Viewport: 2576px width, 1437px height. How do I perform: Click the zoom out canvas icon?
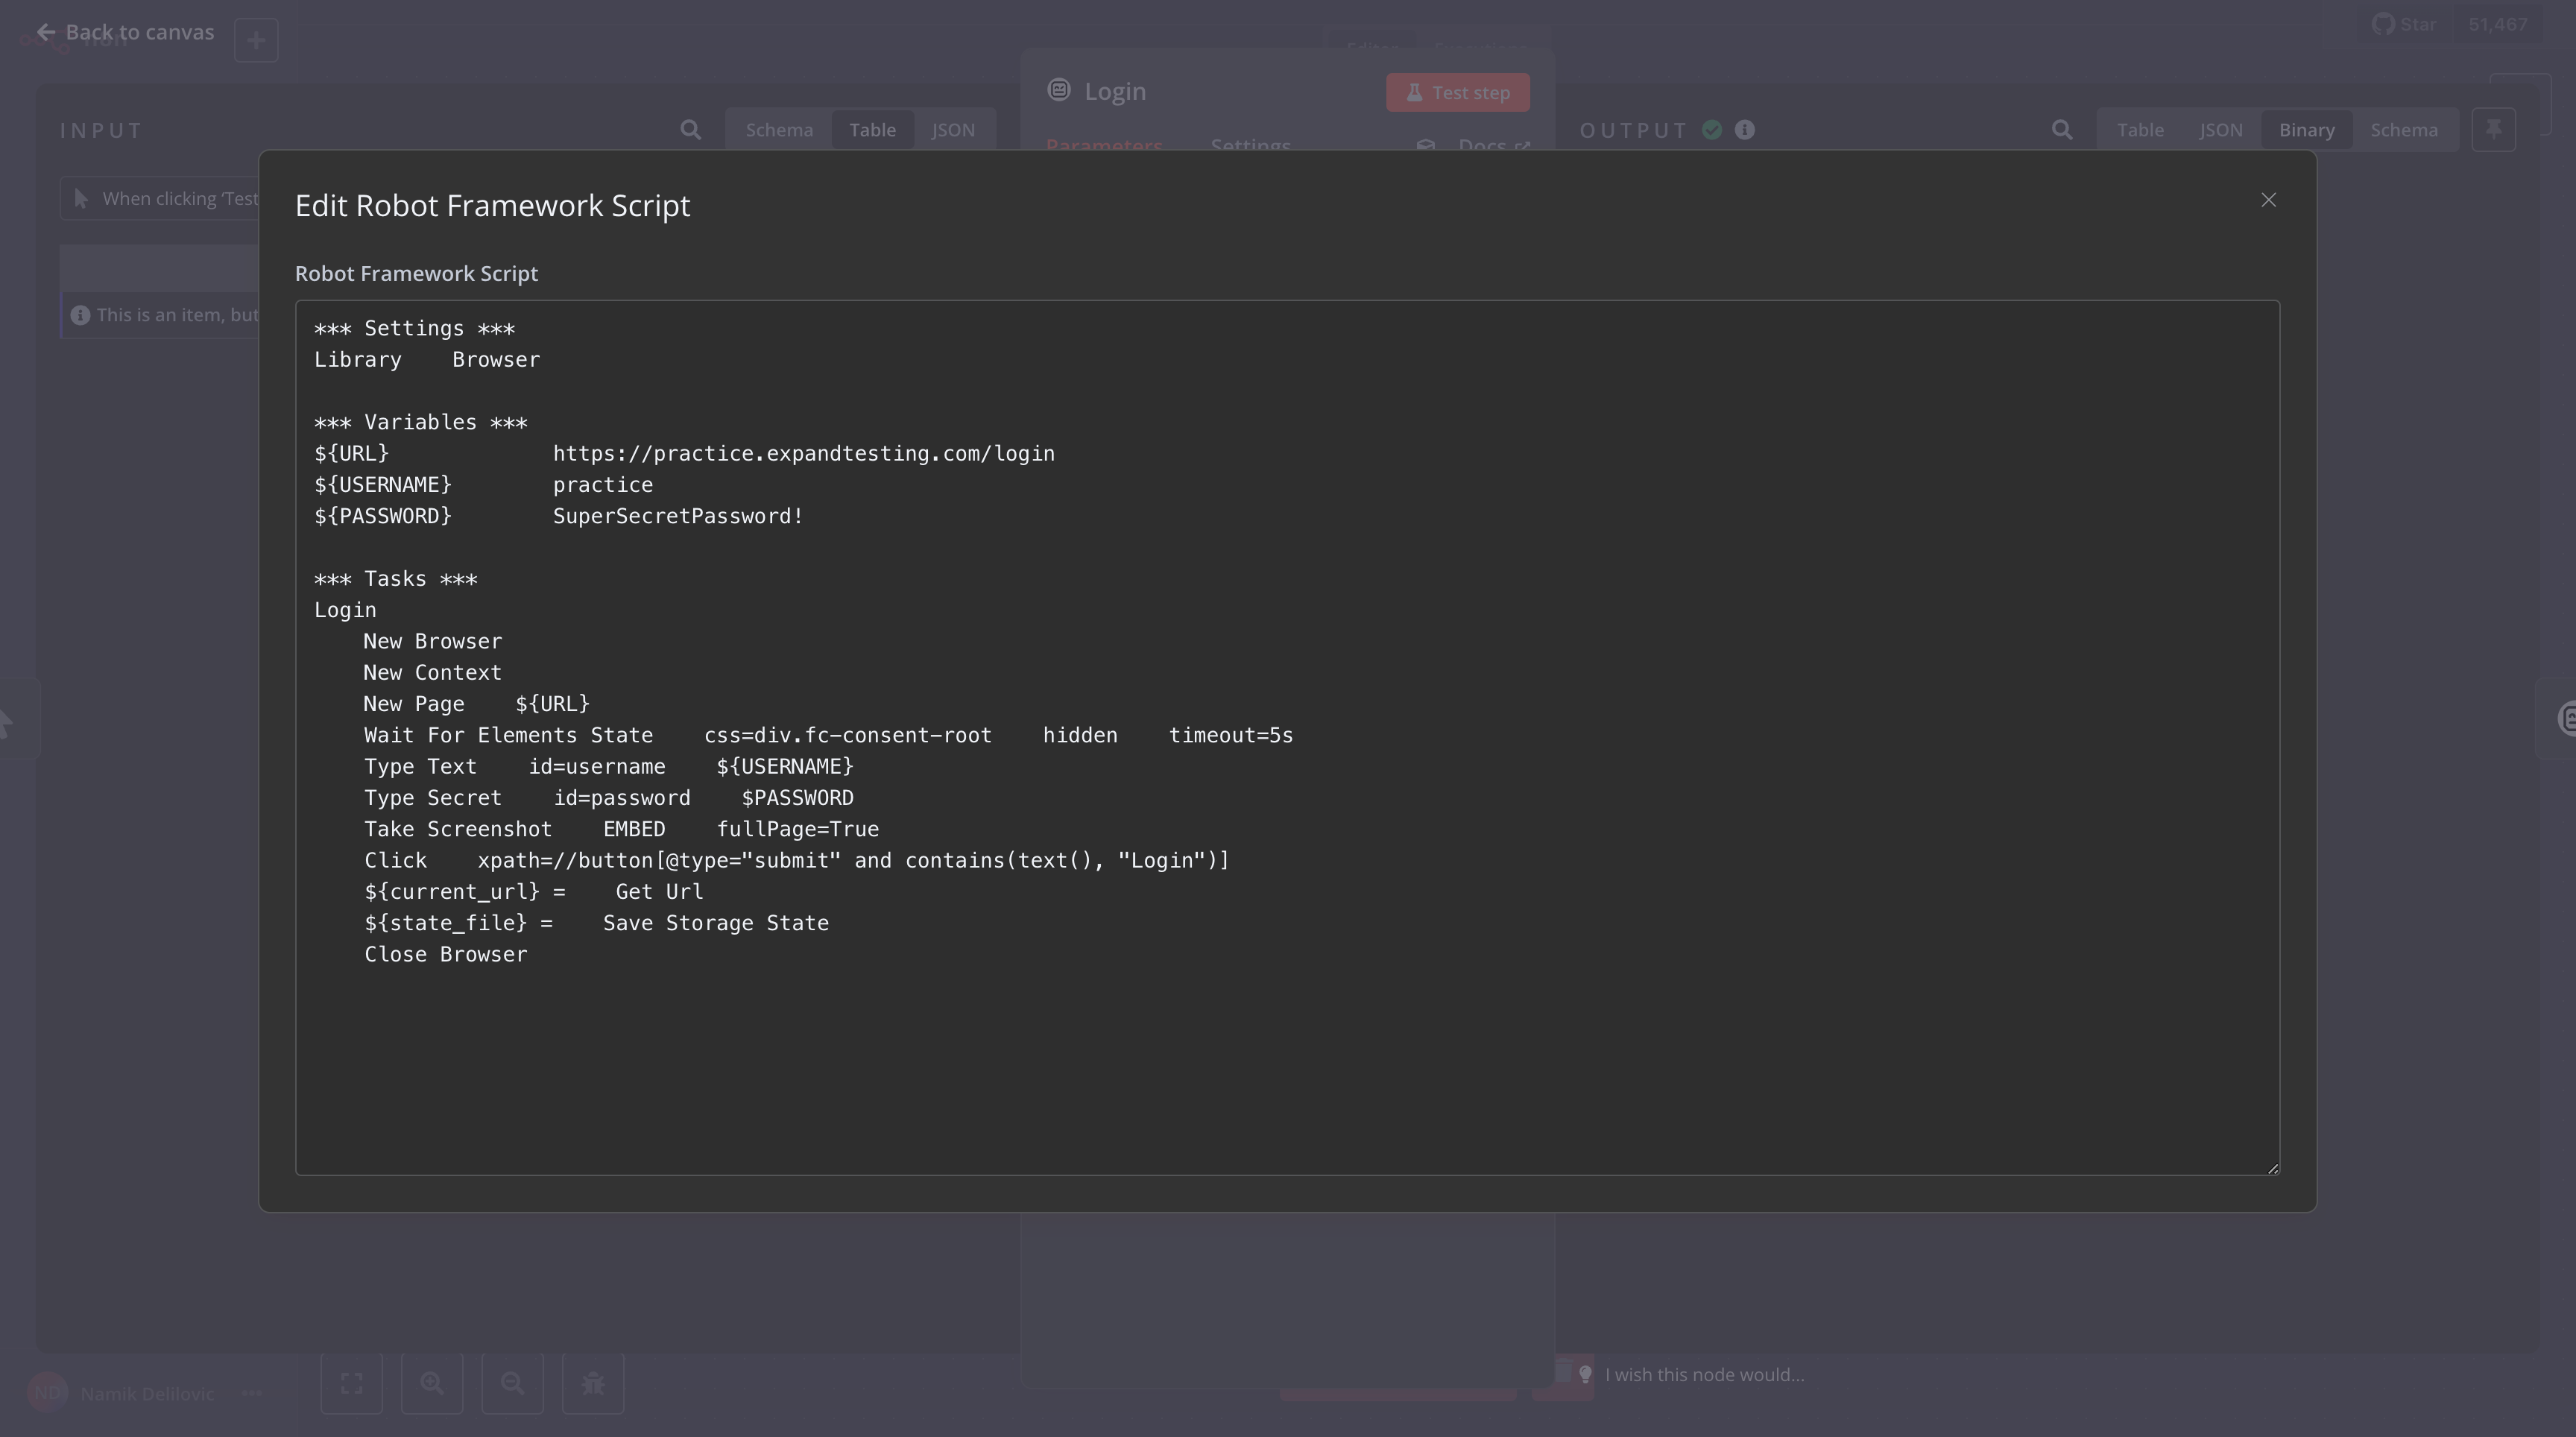tap(512, 1383)
